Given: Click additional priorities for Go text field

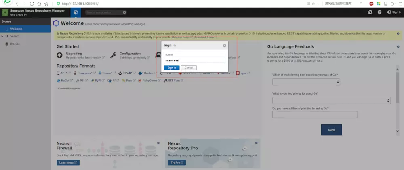Looking at the screenshot, I should click(x=315, y=114).
